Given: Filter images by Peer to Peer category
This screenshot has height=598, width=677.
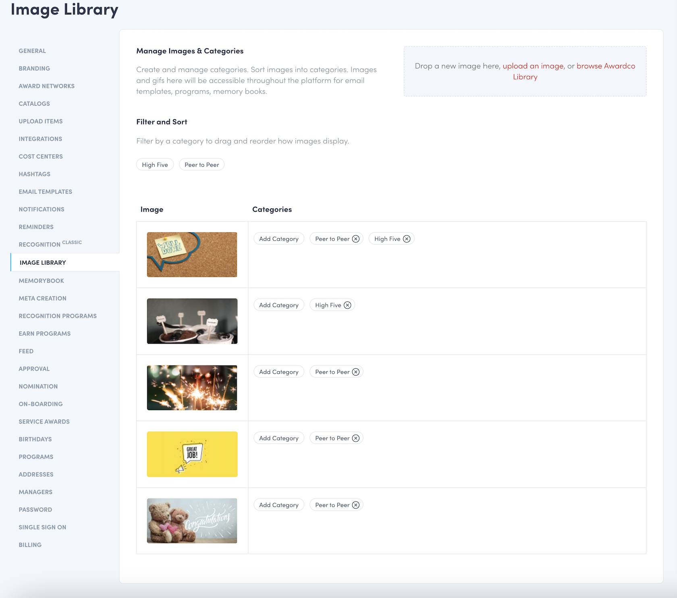Looking at the screenshot, I should pyautogui.click(x=201, y=165).
